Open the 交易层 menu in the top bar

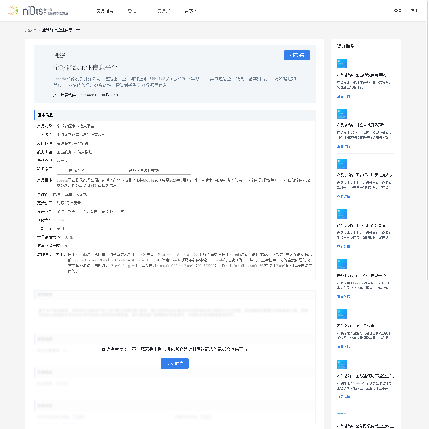click(164, 11)
